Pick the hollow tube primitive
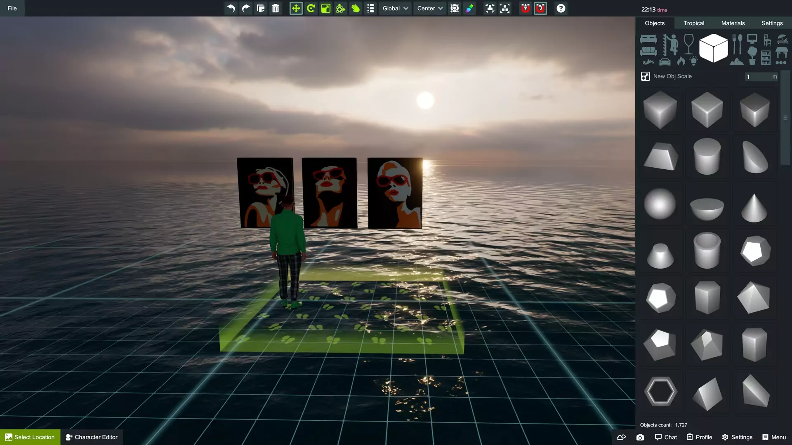792x445 pixels. tap(707, 250)
